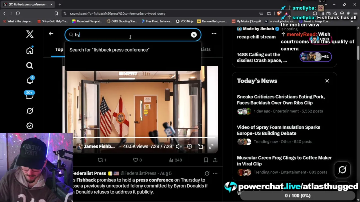Open more options on Federalist Press post
360x202 pixels.
click(x=215, y=173)
